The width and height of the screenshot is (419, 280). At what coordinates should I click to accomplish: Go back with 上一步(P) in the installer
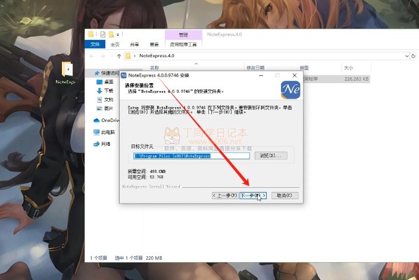click(225, 196)
